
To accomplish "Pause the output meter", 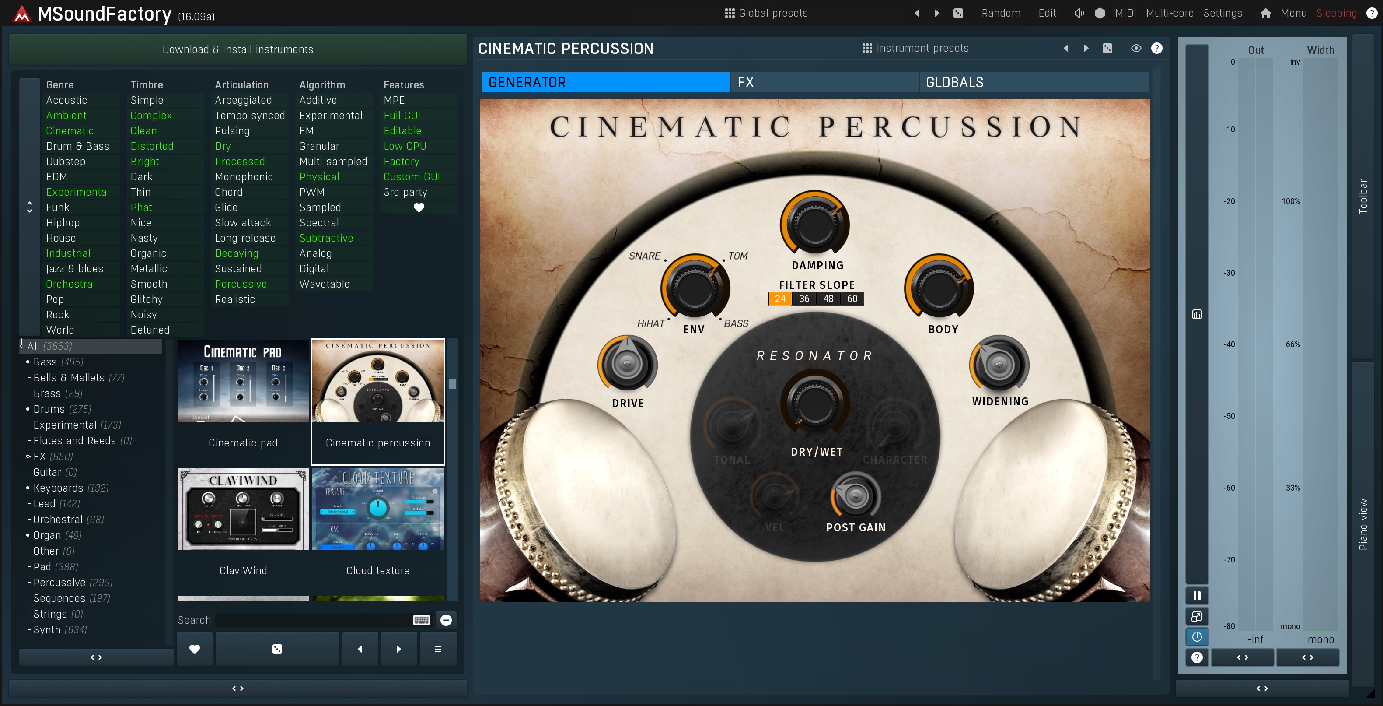I will 1197,595.
